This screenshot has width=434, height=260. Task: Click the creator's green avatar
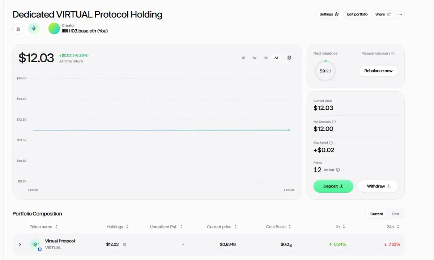54,29
